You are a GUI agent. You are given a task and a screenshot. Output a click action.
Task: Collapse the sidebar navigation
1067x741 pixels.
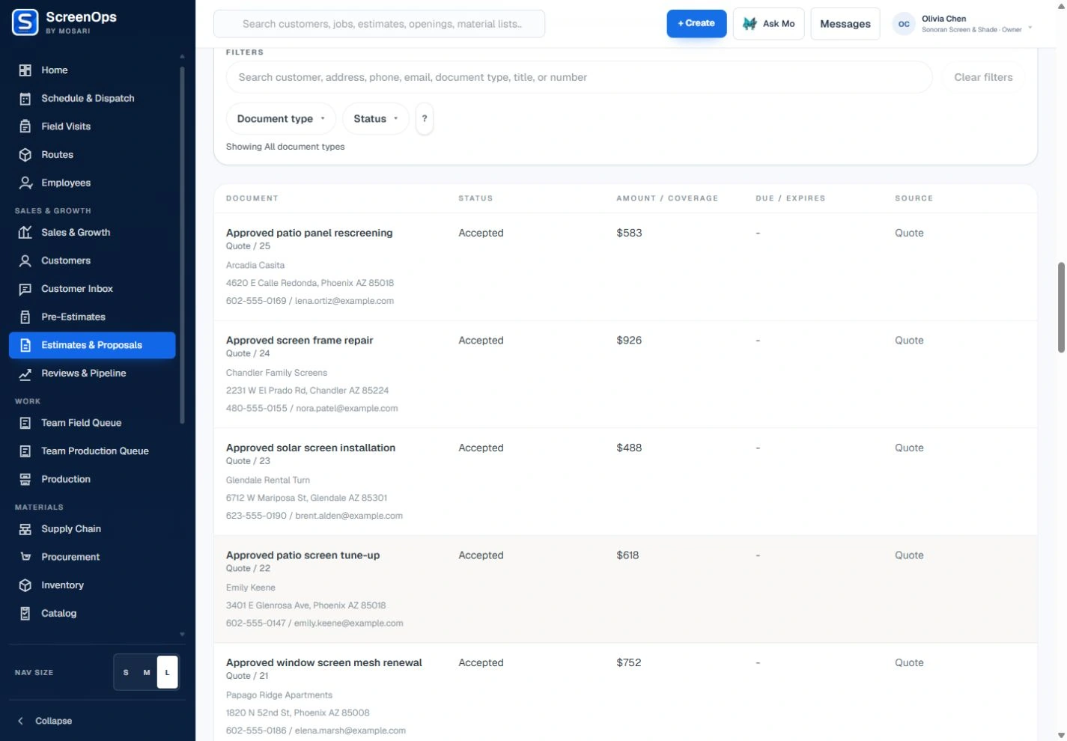click(x=45, y=721)
